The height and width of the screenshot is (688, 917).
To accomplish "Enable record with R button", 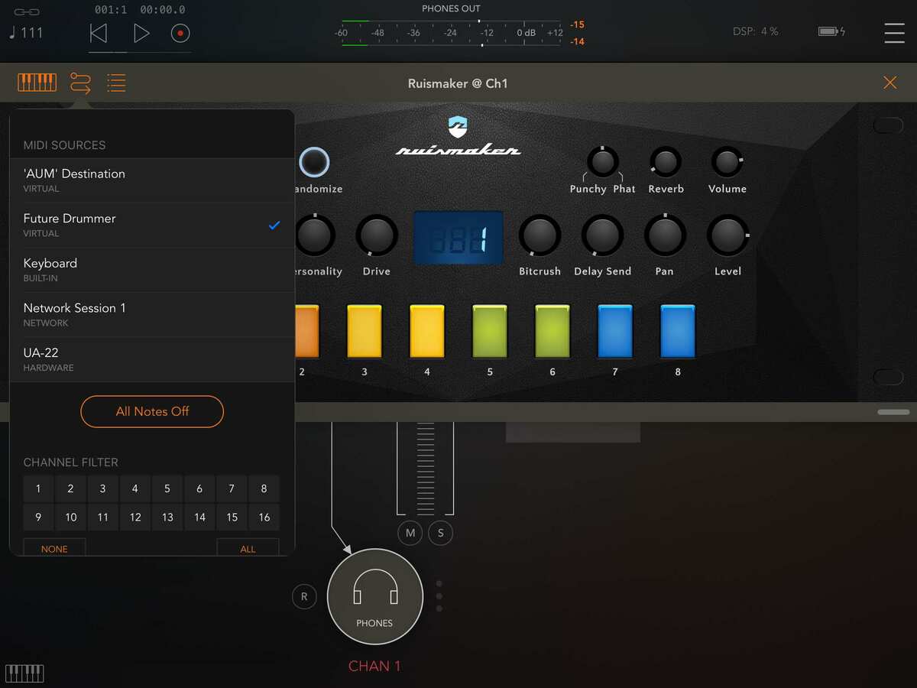I will [304, 597].
